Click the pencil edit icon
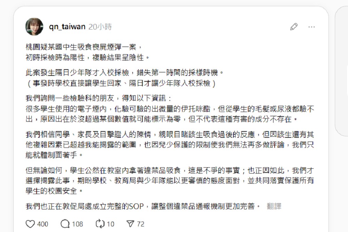The height and width of the screenshot is (232, 348). [x=293, y=26]
